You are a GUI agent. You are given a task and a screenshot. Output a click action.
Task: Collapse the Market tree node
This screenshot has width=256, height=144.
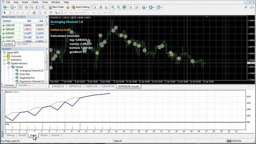click(x=8, y=67)
